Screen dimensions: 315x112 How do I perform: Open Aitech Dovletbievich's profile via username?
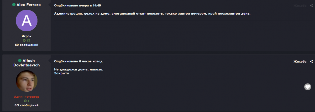(x=27, y=63)
